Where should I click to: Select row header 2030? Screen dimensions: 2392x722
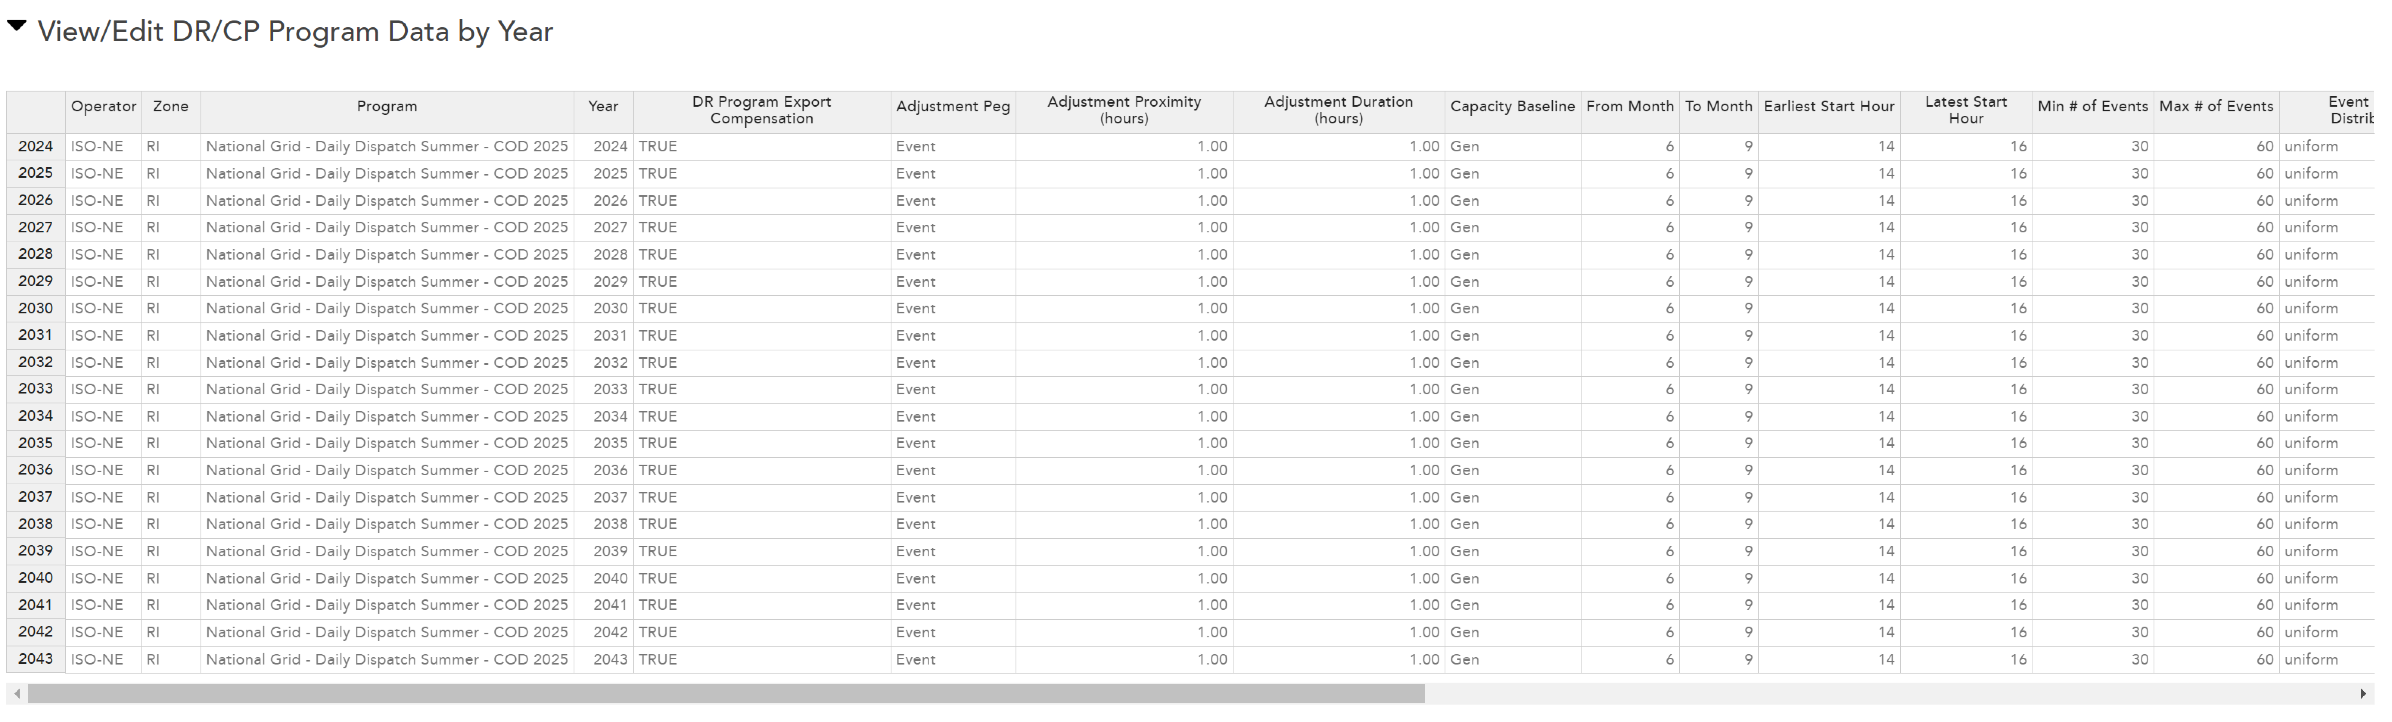click(x=35, y=309)
